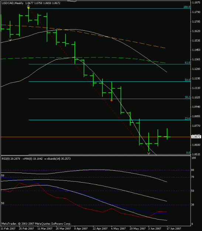
Task: Select the 70 level on the RSI scale
Action: point(192,177)
